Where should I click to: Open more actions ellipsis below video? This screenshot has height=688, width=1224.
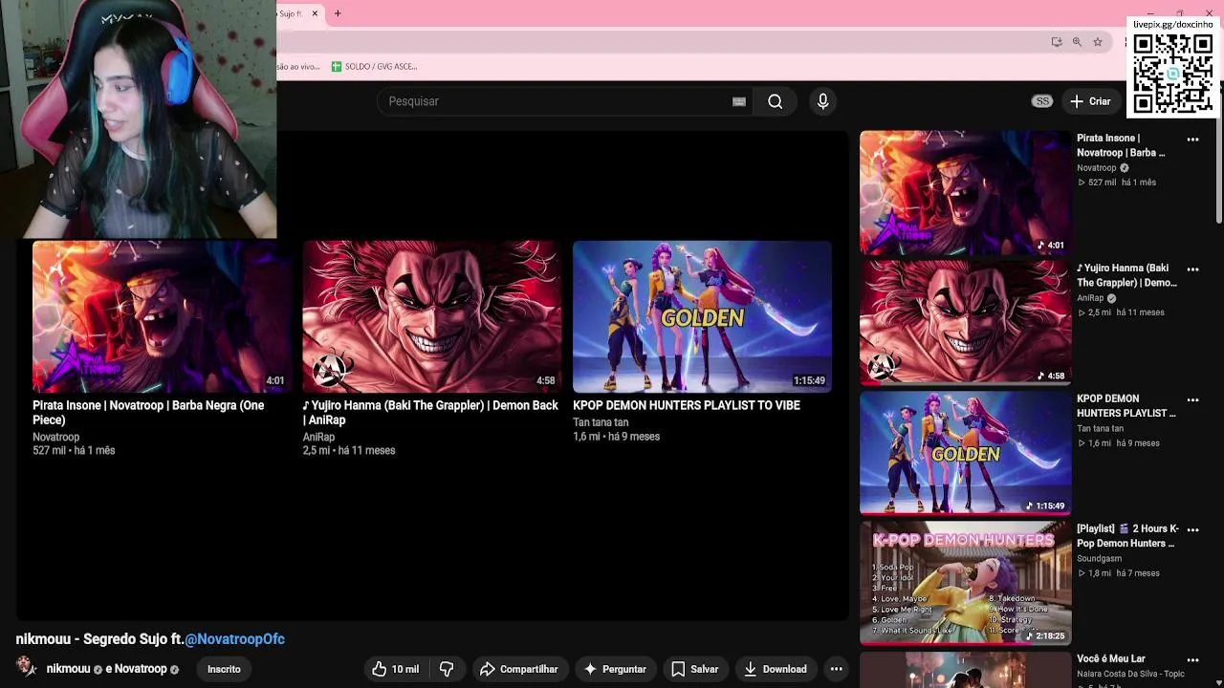pyautogui.click(x=837, y=669)
